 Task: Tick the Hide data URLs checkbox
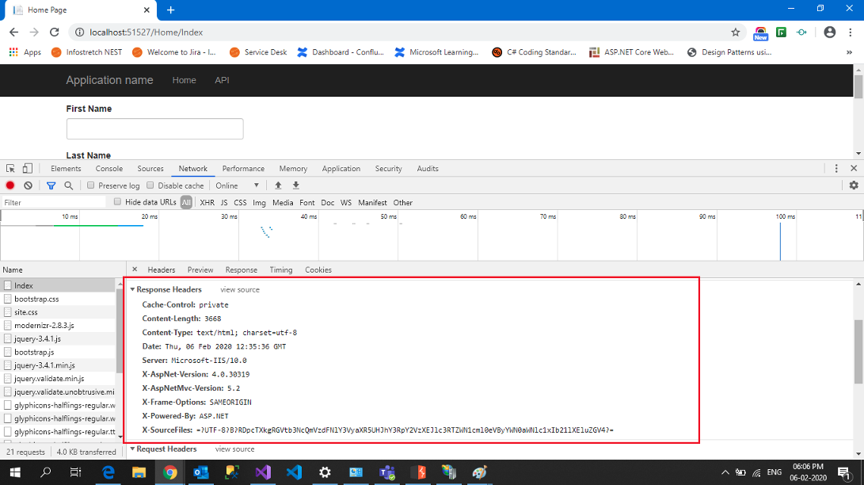coord(118,202)
